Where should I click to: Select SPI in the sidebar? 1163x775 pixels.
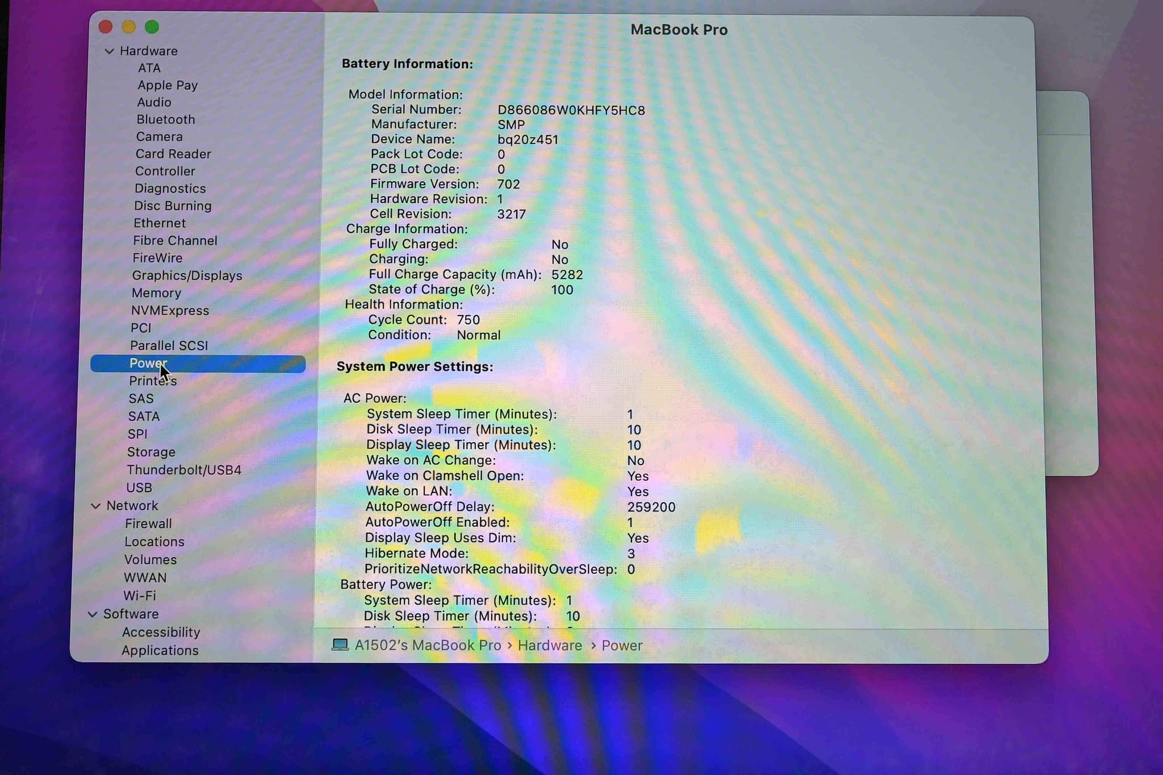pos(137,434)
